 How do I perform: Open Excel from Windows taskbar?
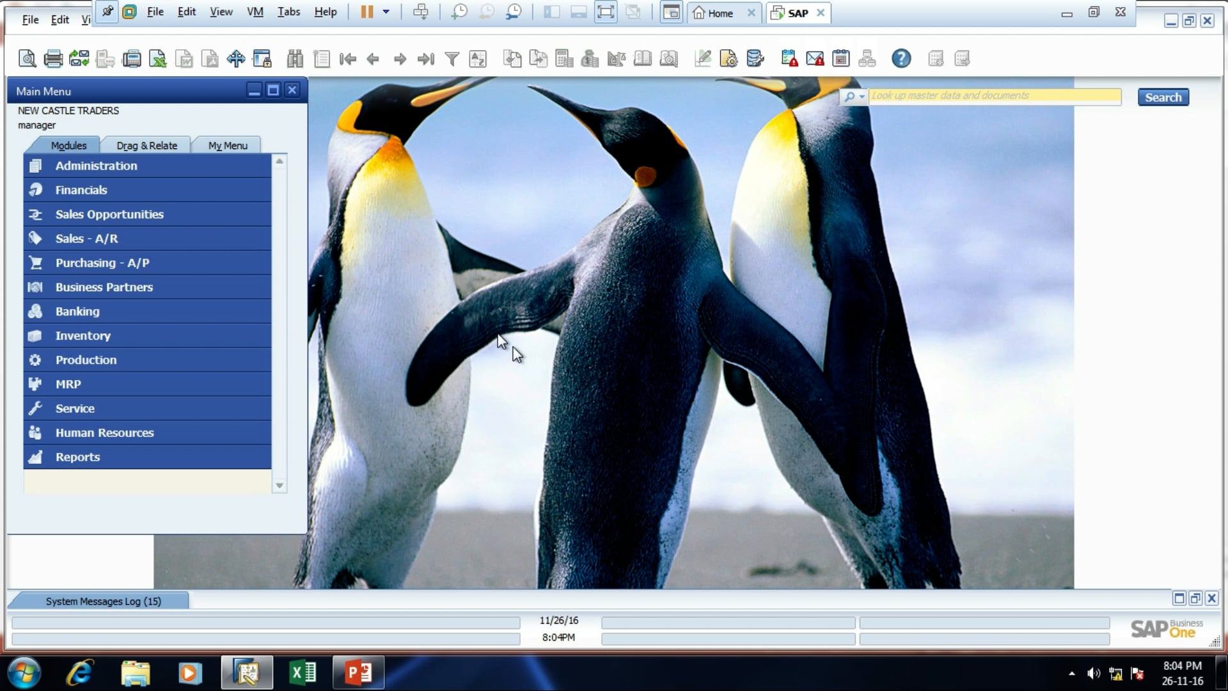point(303,672)
